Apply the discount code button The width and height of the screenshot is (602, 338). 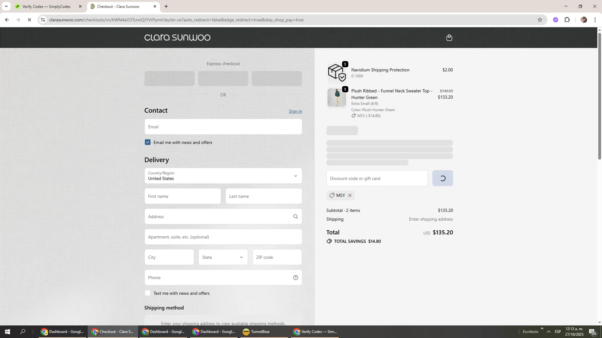coord(442,178)
